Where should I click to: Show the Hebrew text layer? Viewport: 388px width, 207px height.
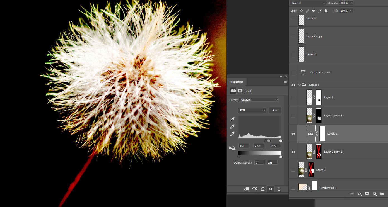click(293, 72)
